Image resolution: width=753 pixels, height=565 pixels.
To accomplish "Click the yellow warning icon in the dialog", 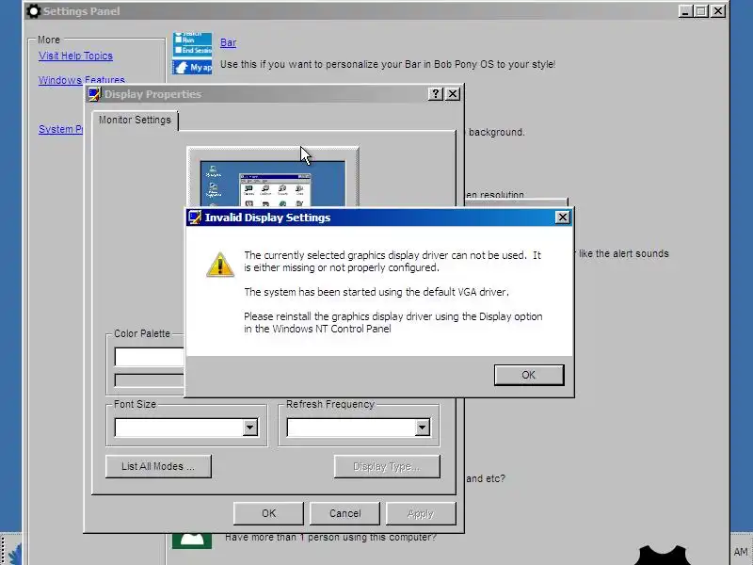I will point(220,265).
